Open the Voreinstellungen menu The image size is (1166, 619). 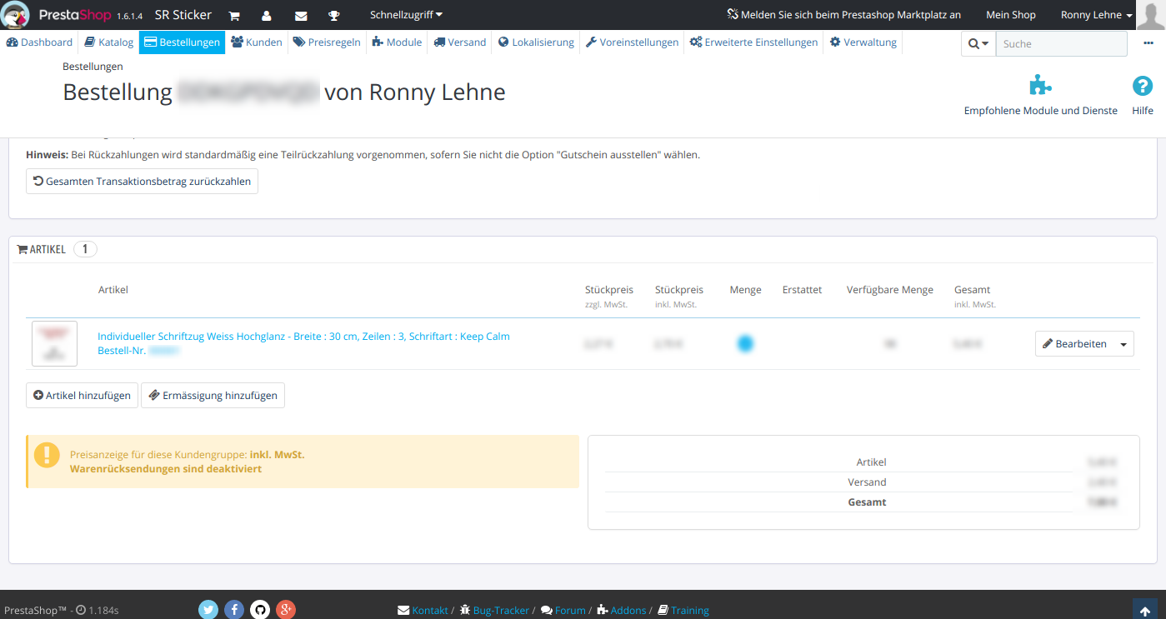coord(633,42)
